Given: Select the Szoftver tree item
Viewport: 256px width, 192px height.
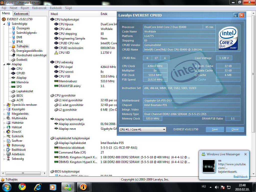Looking at the screenshot, I should [x=17, y=141].
